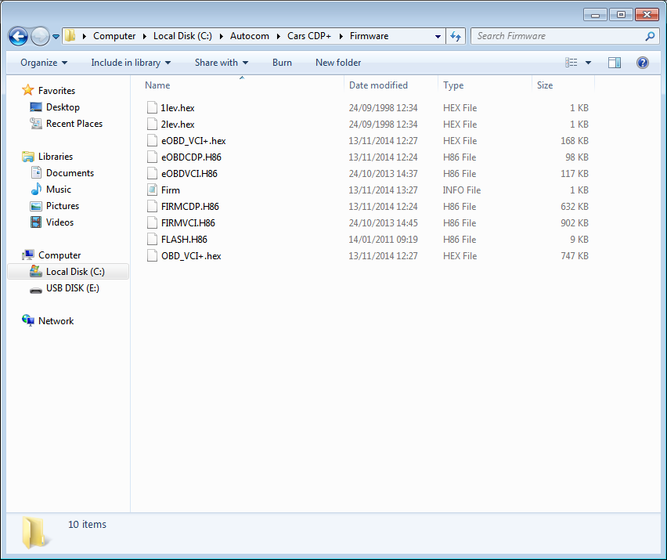Click the file name OBD_VCI+.hex
Screen dimensions: 667x560
(x=191, y=256)
